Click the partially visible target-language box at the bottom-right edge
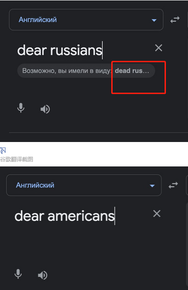This screenshot has height=290, width=188. [187, 185]
